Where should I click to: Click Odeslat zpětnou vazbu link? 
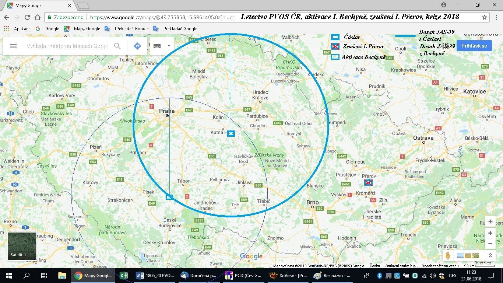[440, 266]
